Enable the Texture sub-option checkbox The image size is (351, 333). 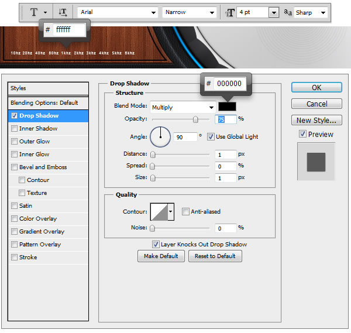tap(22, 193)
